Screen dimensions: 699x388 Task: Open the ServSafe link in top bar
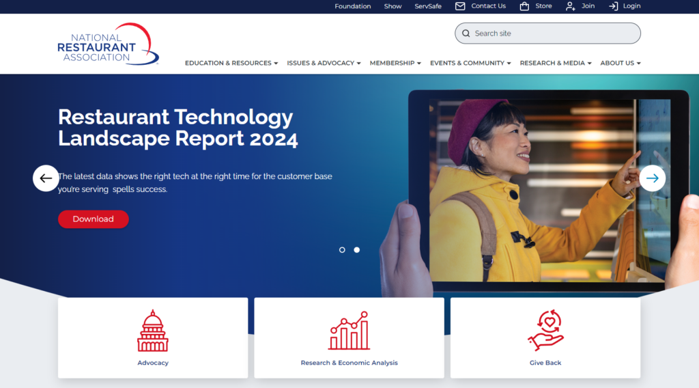[428, 6]
